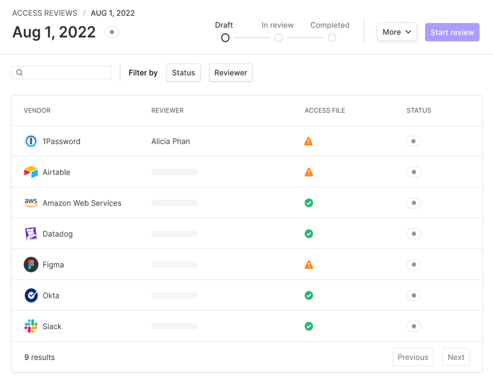The width and height of the screenshot is (493, 385).
Task: Open the Access Reviews breadcrumb link
Action: (45, 13)
